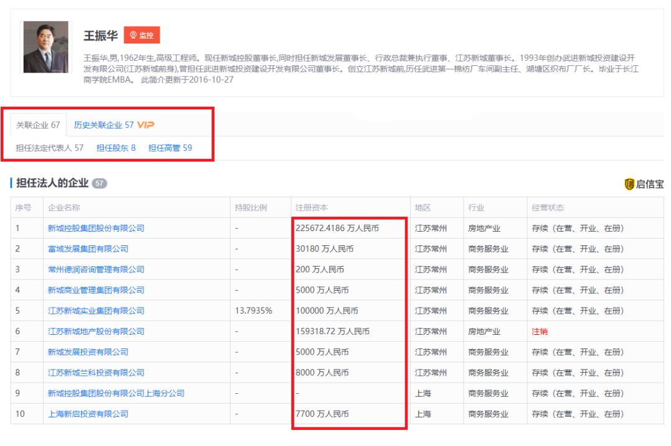Click the 监控 monitor button
Viewport: 671px width, 446px height.
142,35
